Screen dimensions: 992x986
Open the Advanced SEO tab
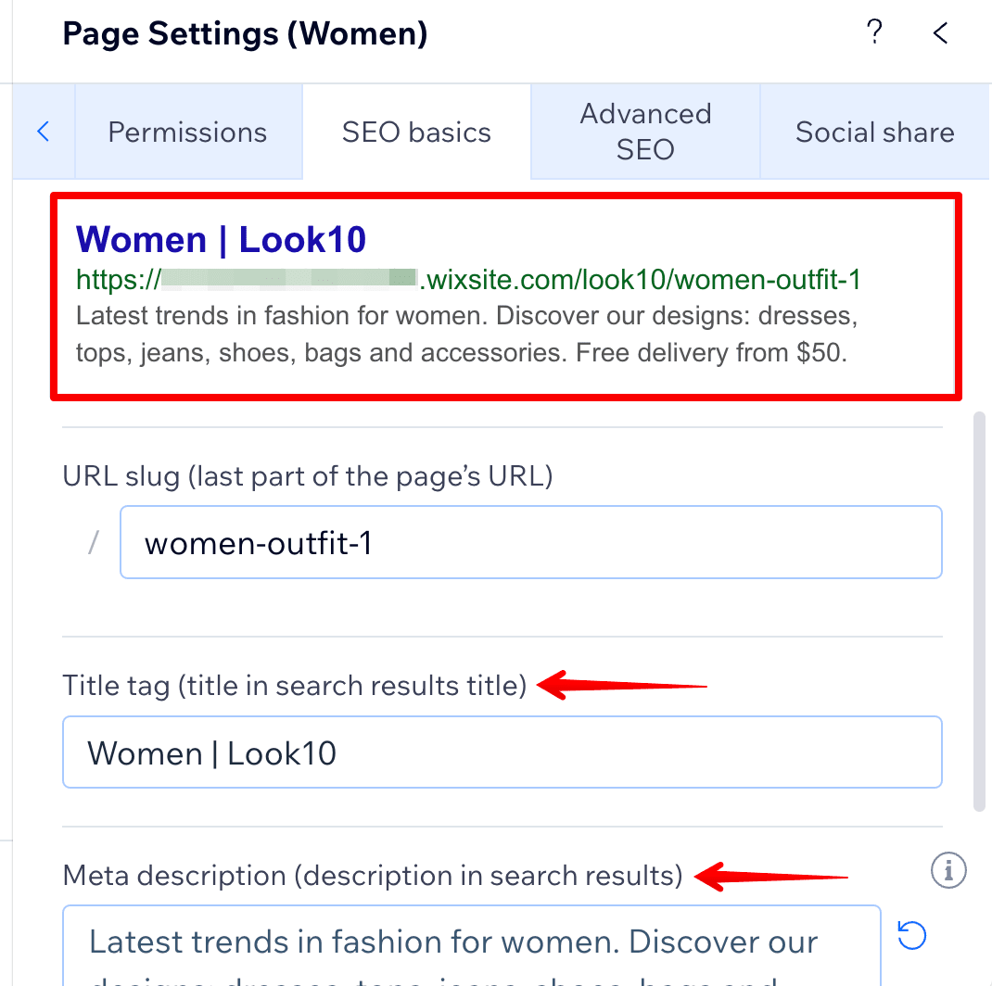pyautogui.click(x=645, y=132)
